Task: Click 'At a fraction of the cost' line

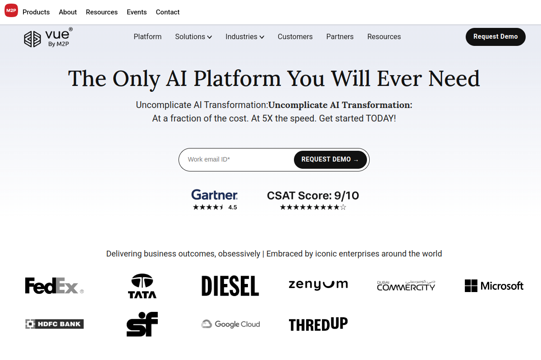Action: pos(274,119)
